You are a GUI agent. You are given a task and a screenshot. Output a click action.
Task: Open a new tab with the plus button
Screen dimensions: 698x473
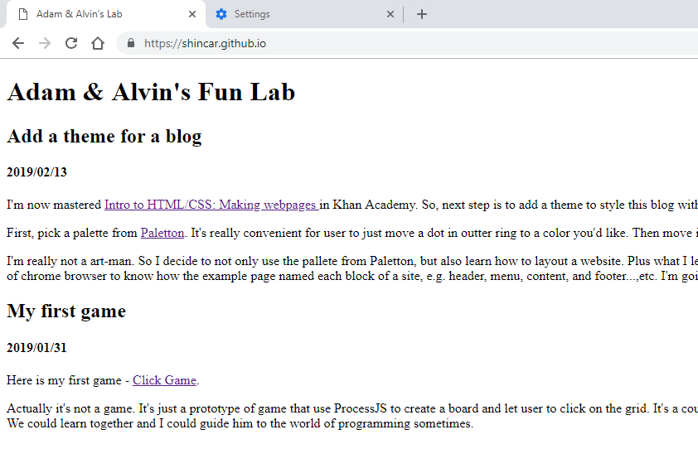tap(422, 14)
